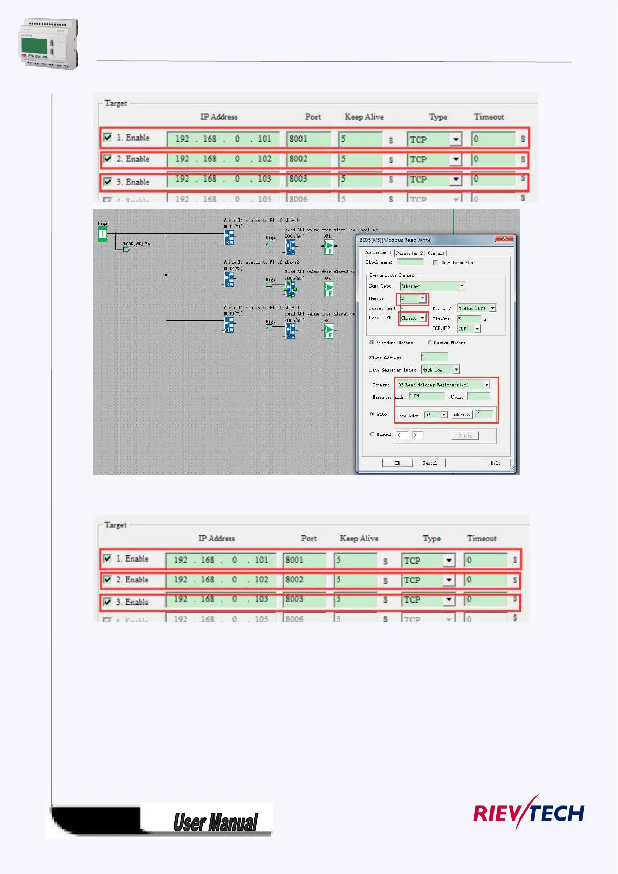Open the Data Register Index dropdown
Viewport: 618px width, 874px height.
440,370
